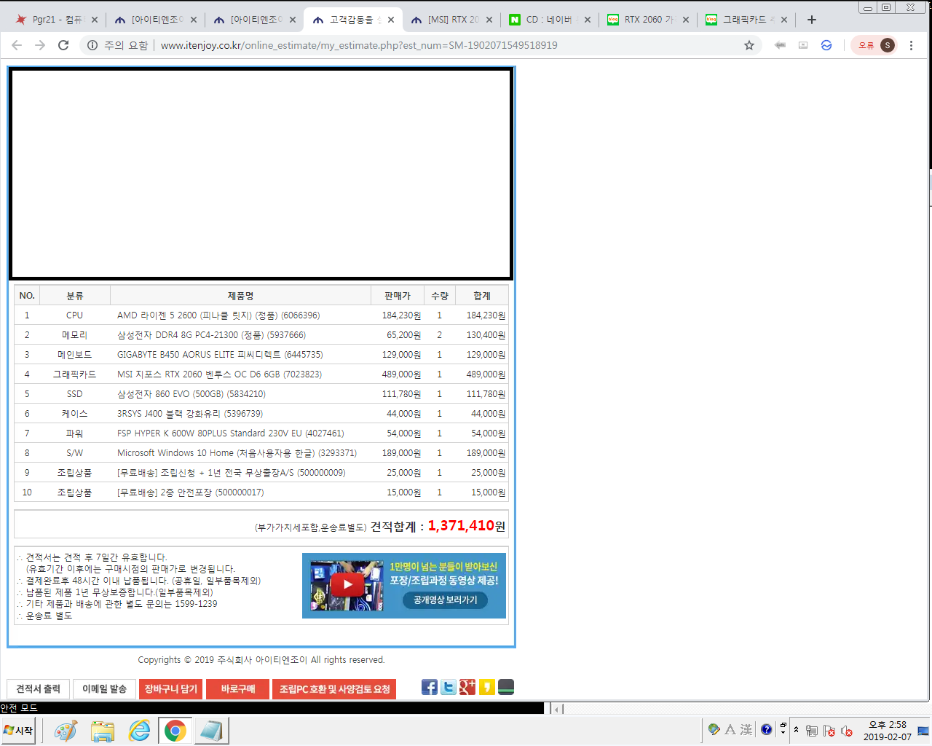The width and height of the screenshot is (932, 746).
Task: Click the 바로구매 button
Action: [238, 689]
